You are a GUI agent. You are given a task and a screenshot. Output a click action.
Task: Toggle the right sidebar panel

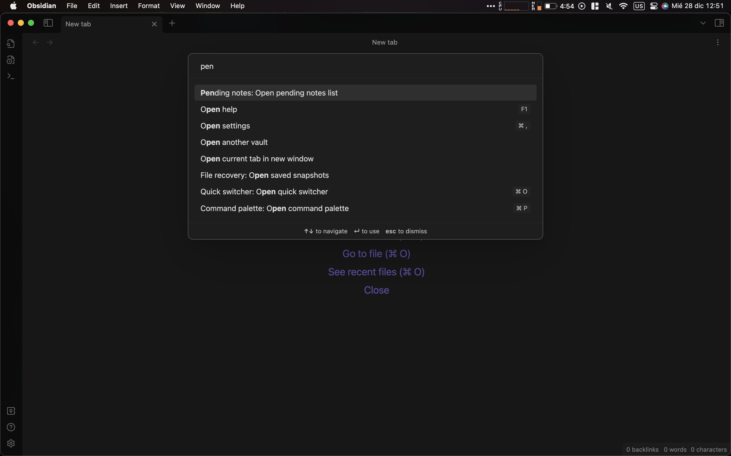pyautogui.click(x=719, y=23)
